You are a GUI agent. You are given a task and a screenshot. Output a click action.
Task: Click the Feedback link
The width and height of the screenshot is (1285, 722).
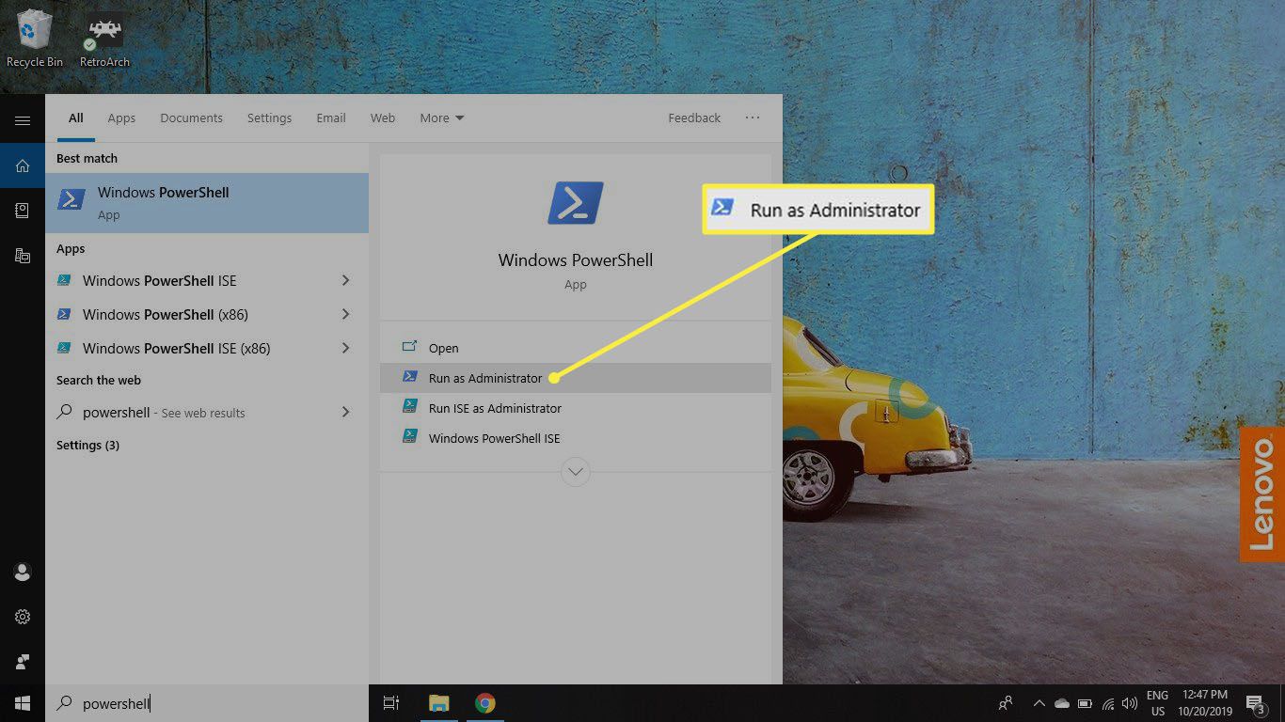click(694, 118)
